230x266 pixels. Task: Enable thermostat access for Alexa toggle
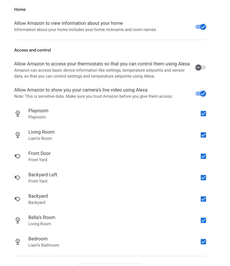(x=201, y=67)
